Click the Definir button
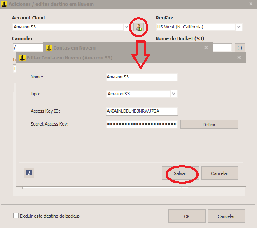The width and height of the screenshot is (257, 230). pyautogui.click(x=209, y=125)
